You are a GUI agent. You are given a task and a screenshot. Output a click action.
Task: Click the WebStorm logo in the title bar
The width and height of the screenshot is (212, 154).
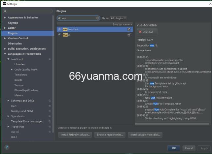pyautogui.click(x=4, y=4)
